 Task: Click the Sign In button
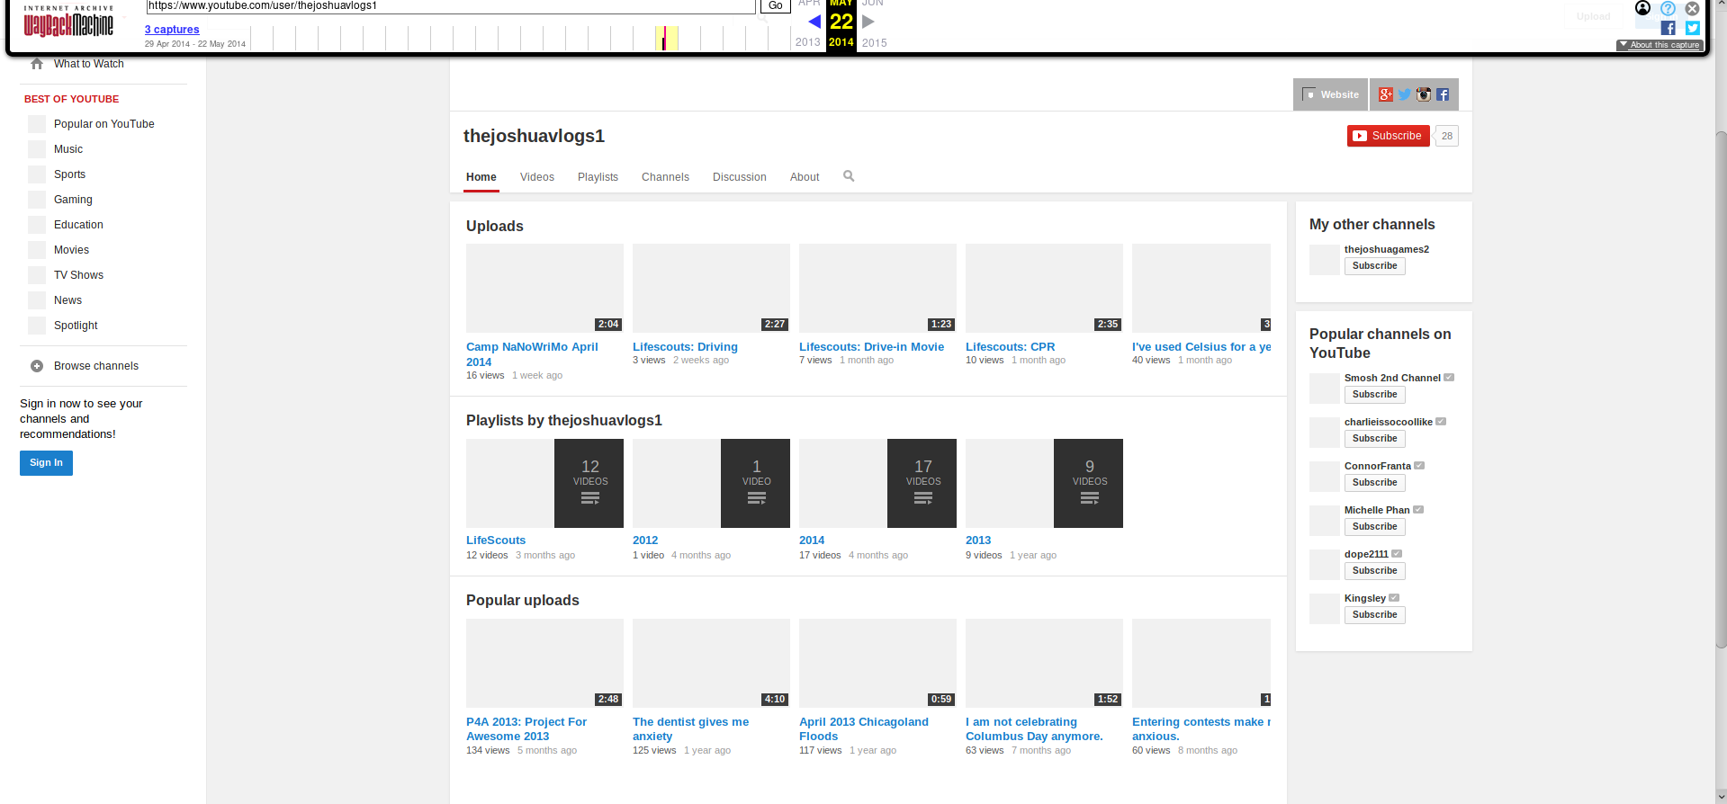click(x=46, y=462)
